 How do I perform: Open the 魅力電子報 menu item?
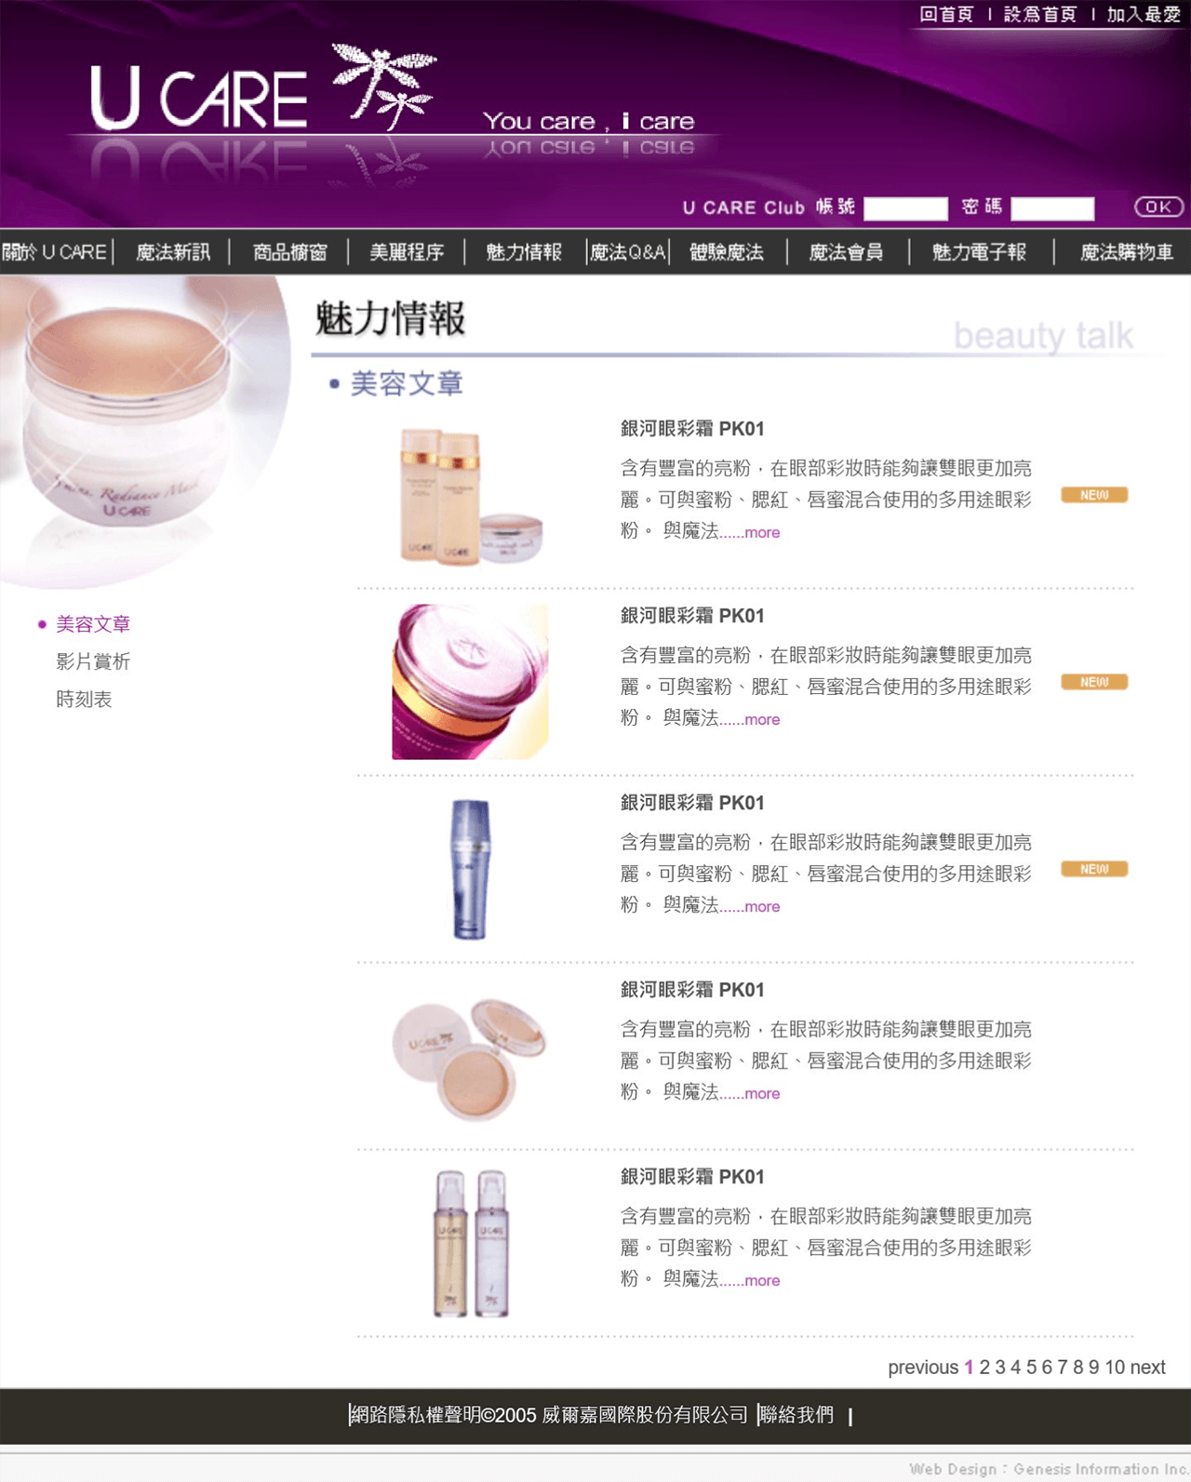pyautogui.click(x=979, y=252)
